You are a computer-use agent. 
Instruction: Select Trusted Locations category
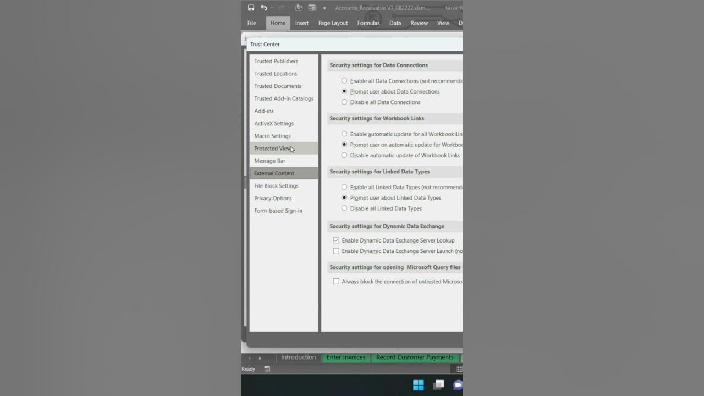click(284, 74)
